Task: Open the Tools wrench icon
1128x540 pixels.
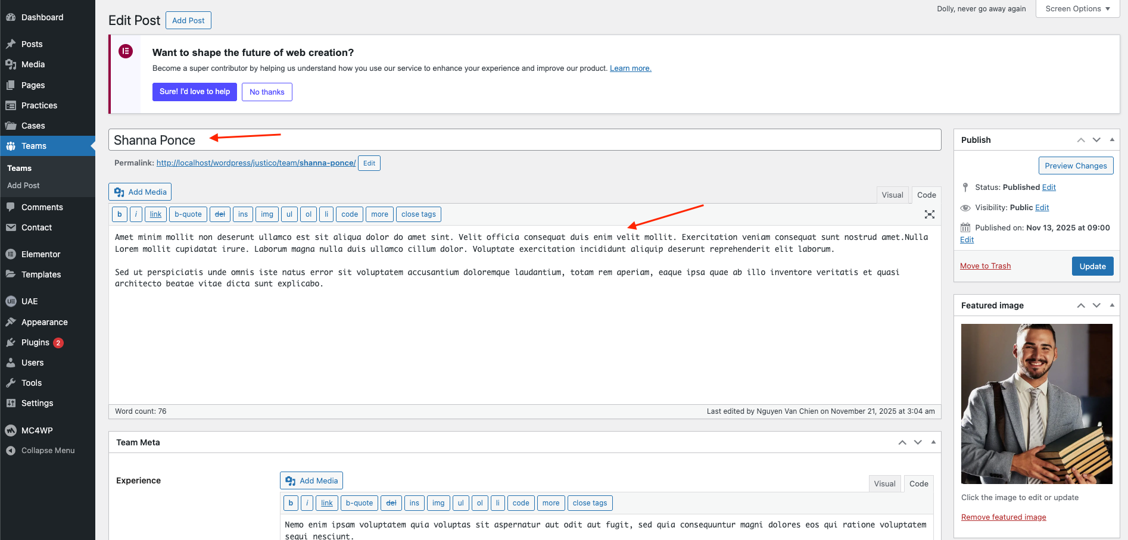Action: tap(11, 383)
